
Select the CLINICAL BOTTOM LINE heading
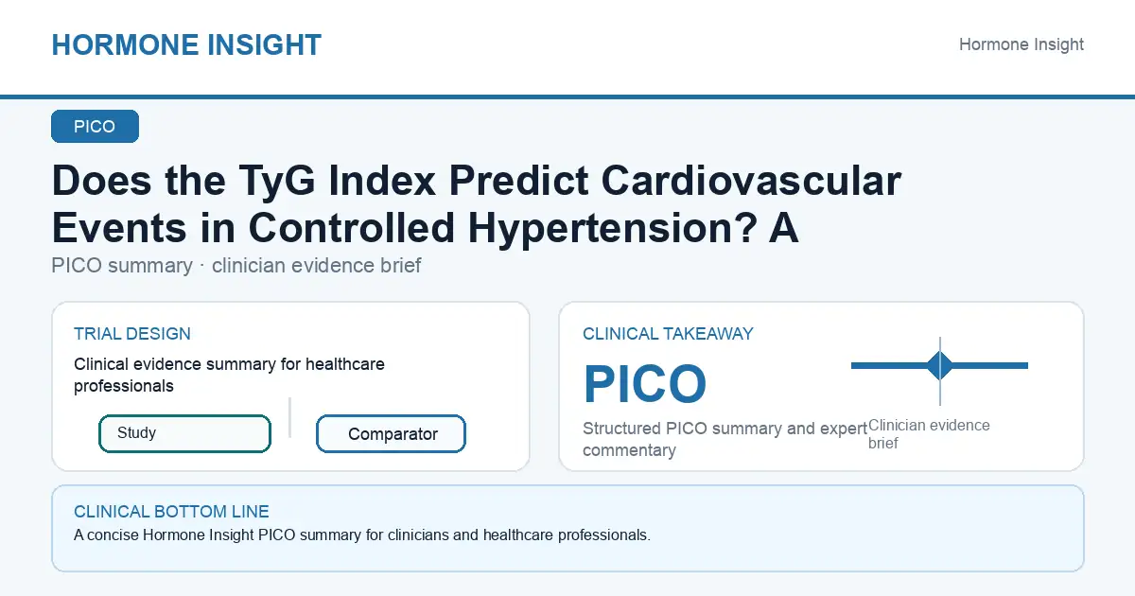[171, 512]
